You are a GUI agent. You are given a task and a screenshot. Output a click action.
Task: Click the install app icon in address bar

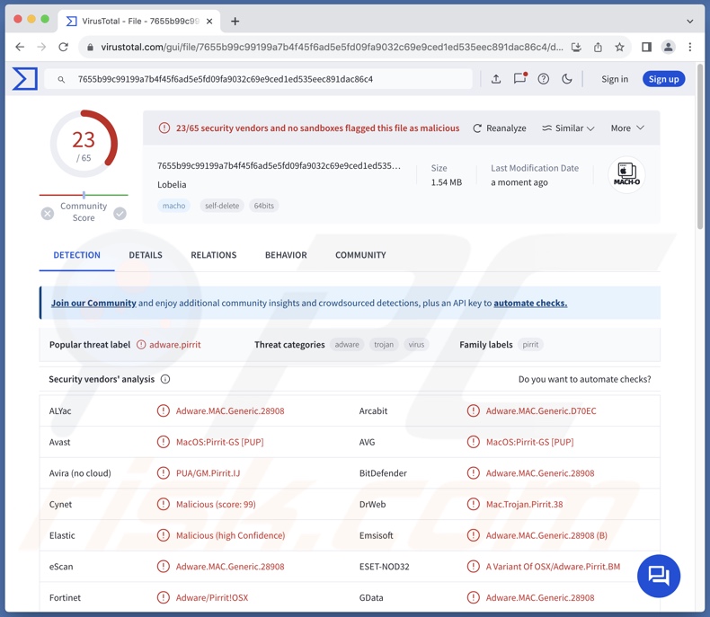576,47
